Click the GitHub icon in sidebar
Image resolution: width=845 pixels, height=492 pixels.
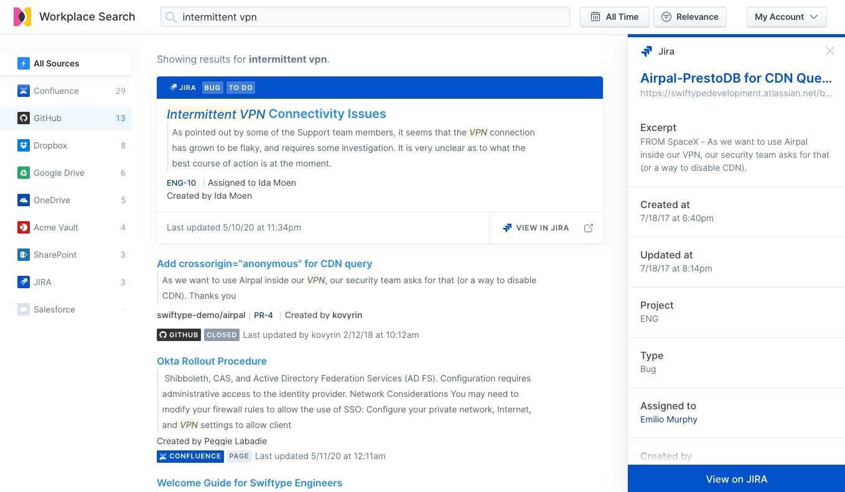coord(23,118)
